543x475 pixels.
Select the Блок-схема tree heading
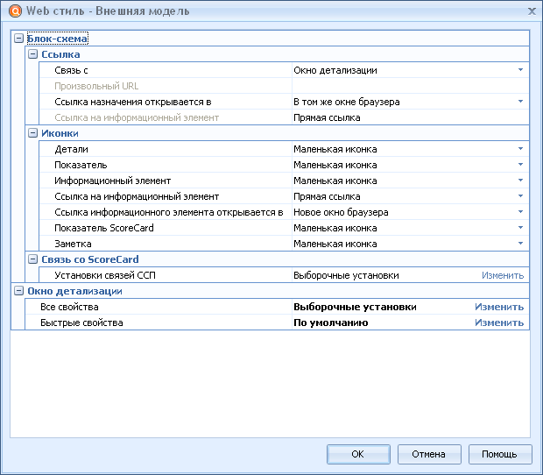pos(57,39)
